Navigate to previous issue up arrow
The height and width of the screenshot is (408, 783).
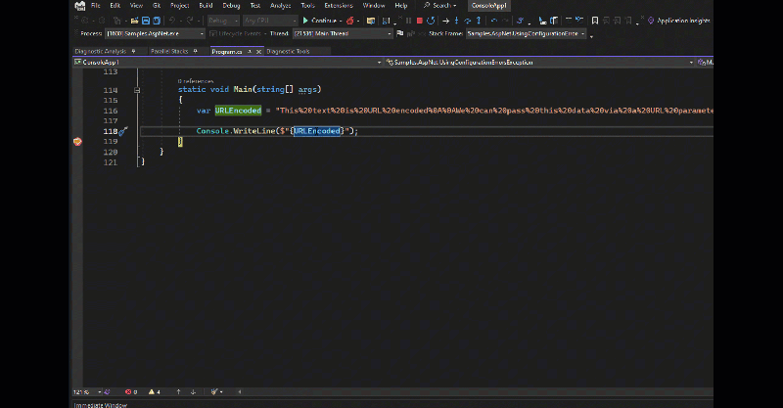tap(178, 392)
